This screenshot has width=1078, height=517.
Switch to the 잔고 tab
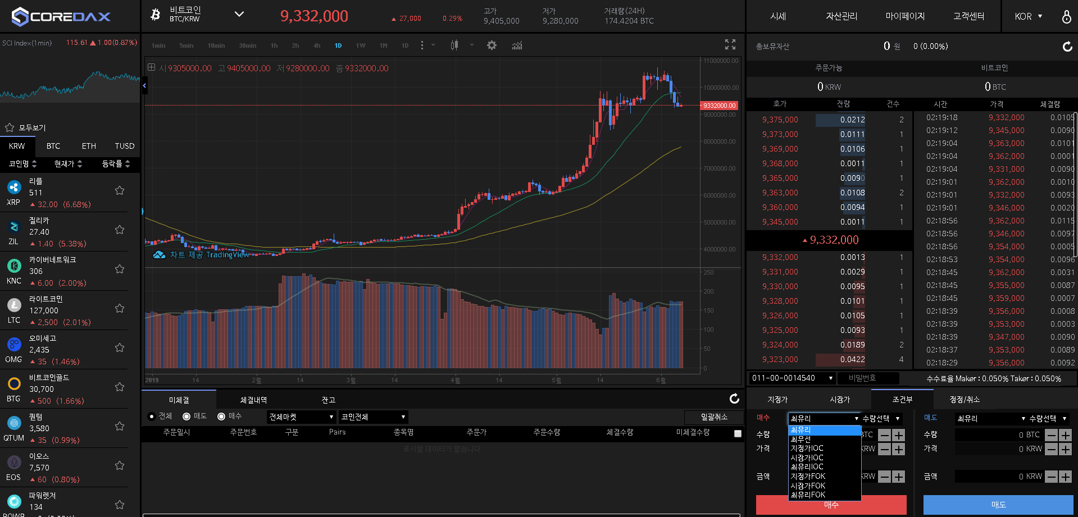click(x=329, y=400)
